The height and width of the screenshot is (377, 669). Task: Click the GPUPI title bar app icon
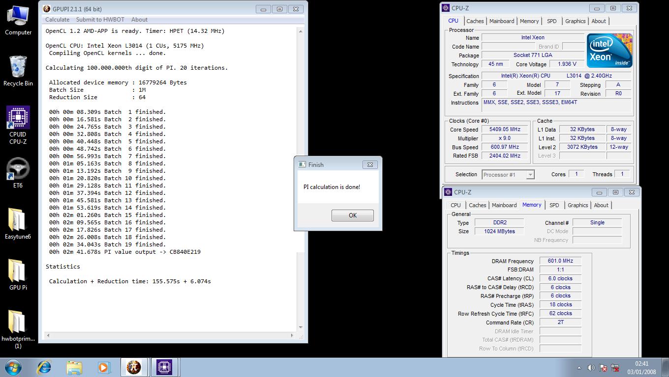[46, 9]
